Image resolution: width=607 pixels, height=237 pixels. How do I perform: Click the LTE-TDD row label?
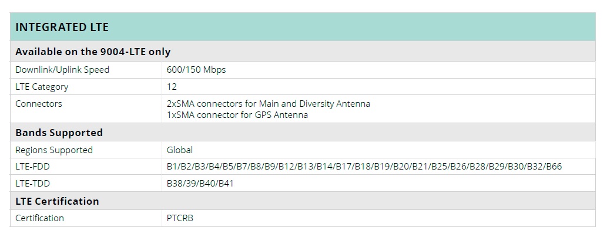pyautogui.click(x=33, y=184)
